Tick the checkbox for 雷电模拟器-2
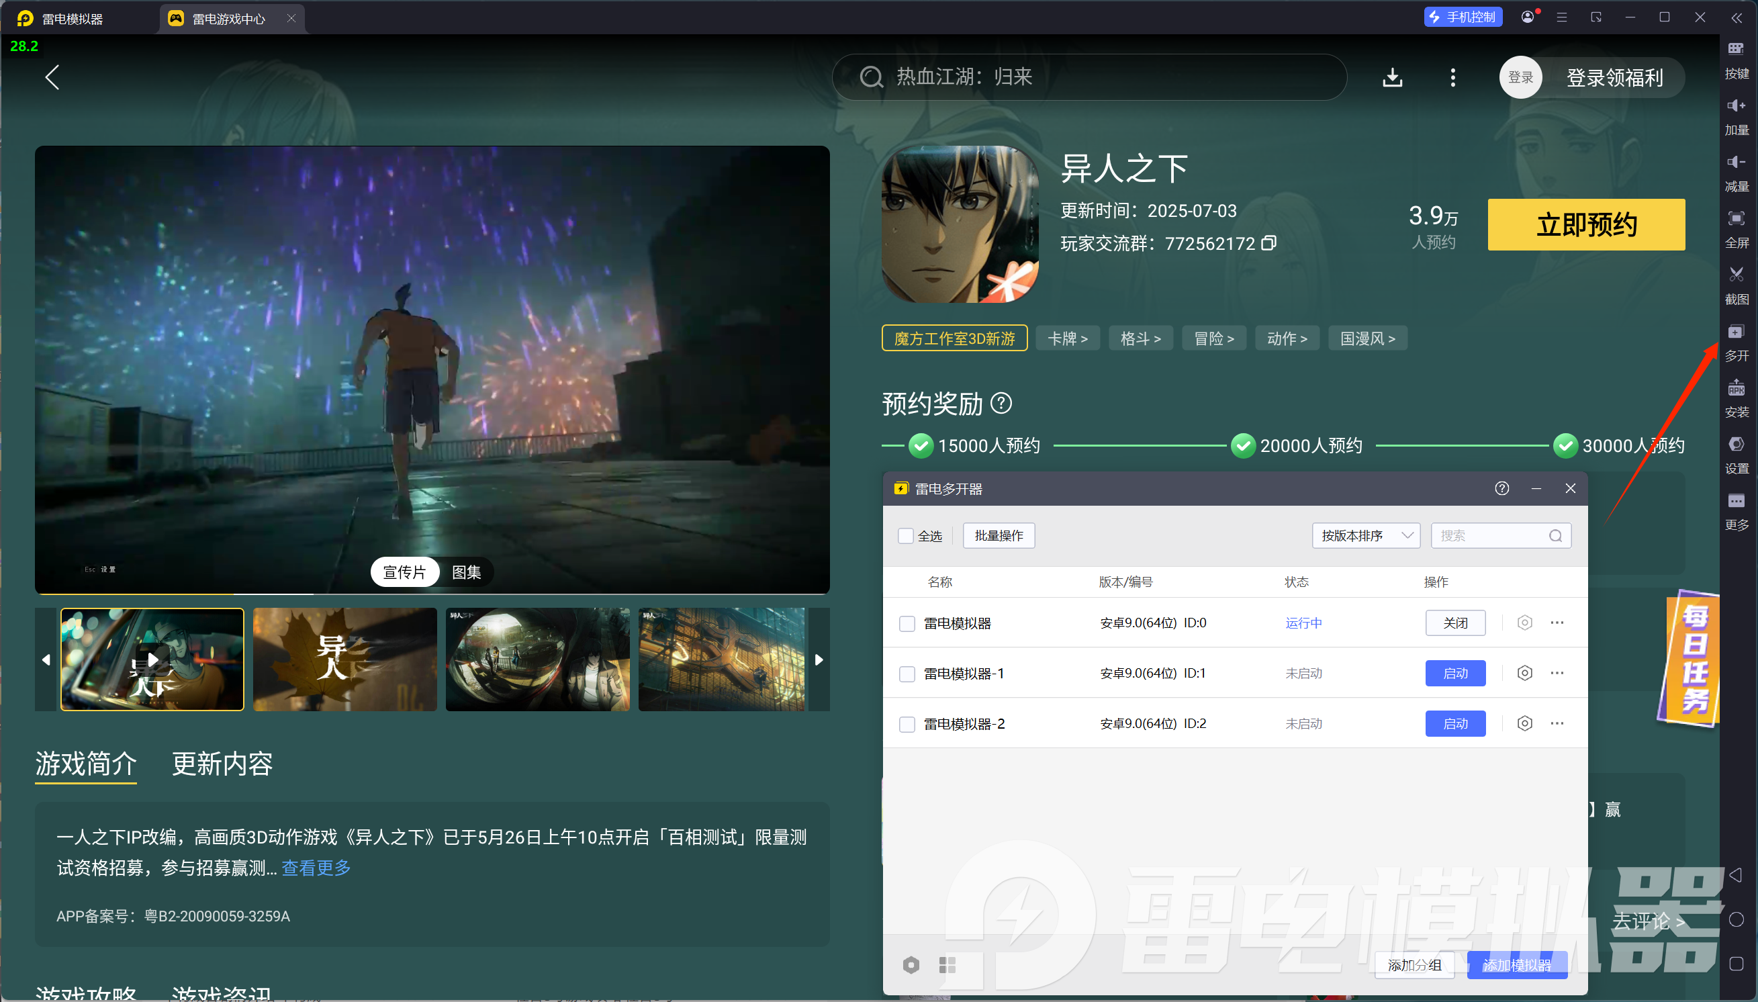This screenshot has height=1002, width=1758. pos(907,724)
